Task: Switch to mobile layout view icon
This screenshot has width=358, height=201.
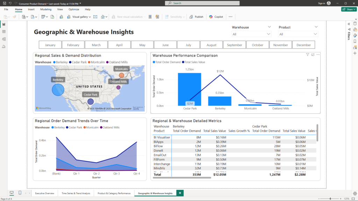Action: (x=20, y=193)
